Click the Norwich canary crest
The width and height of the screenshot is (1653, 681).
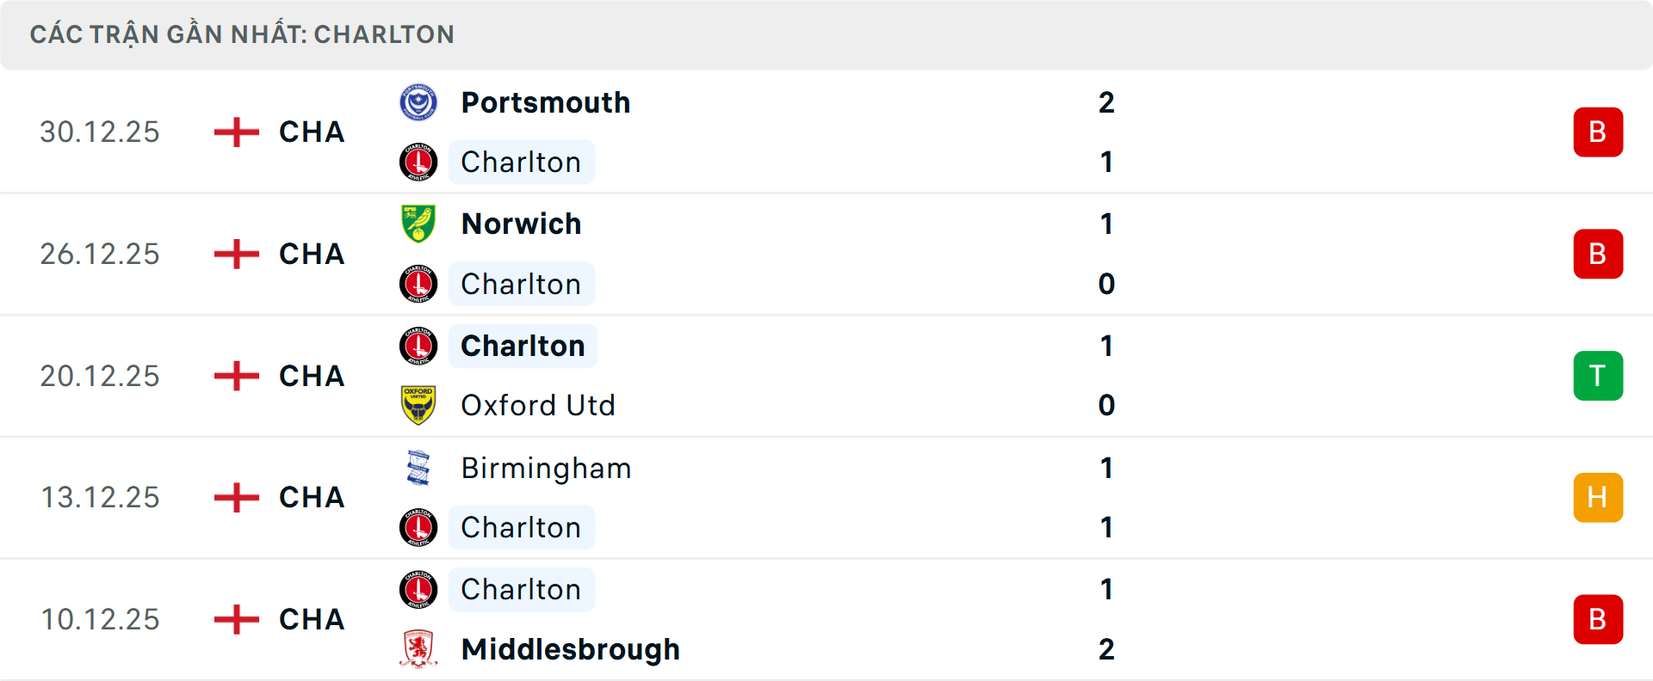tap(418, 224)
